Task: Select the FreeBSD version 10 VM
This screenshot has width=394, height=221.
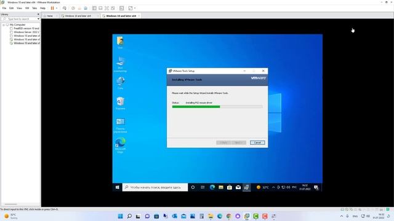Action: (26, 28)
